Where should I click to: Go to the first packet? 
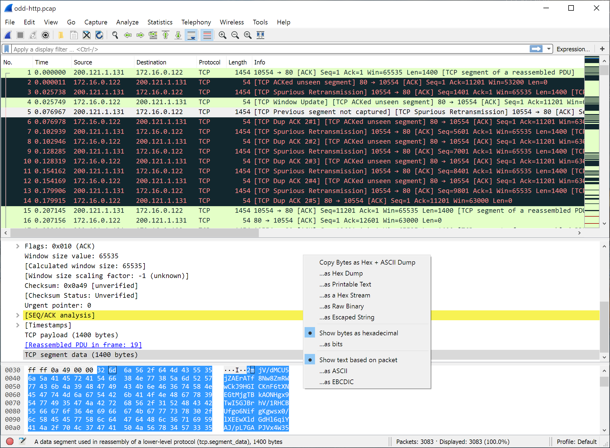coord(166,35)
